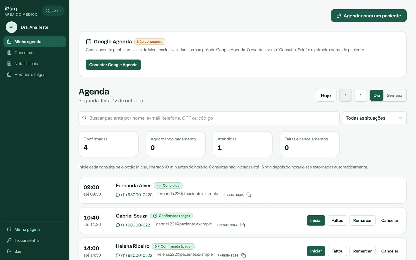Click Remarcar for Gabriel Souza
Image resolution: width=416 pixels, height=260 pixels.
(362, 220)
